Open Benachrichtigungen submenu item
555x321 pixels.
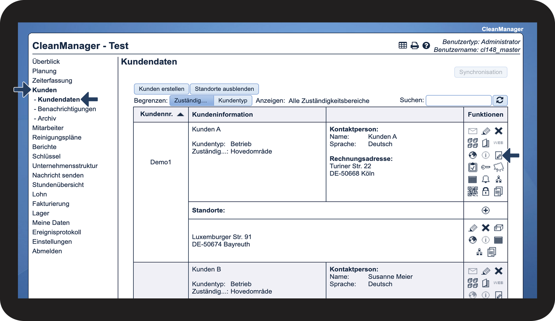67,109
